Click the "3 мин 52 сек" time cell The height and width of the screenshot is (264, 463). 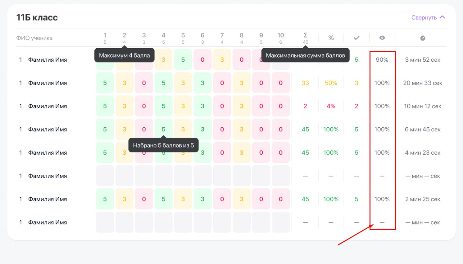tap(422, 60)
